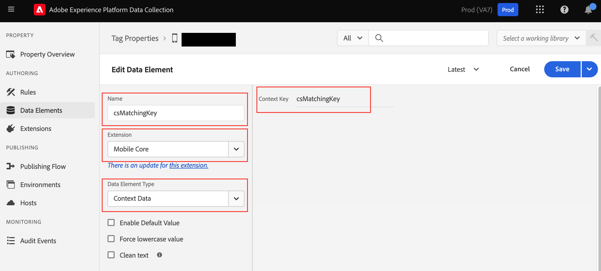The image size is (601, 271).
Task: Click the Cancel button
Action: coord(520,69)
